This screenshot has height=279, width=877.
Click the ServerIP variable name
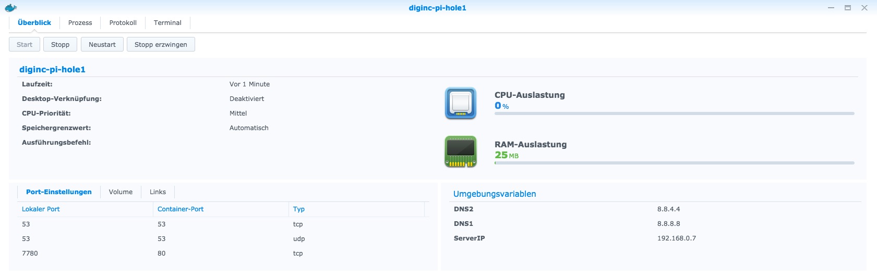point(469,238)
